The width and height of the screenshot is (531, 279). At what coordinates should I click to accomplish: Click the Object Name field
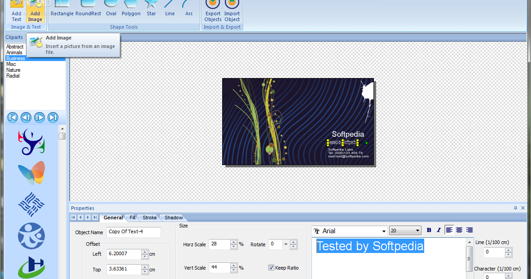(x=133, y=232)
